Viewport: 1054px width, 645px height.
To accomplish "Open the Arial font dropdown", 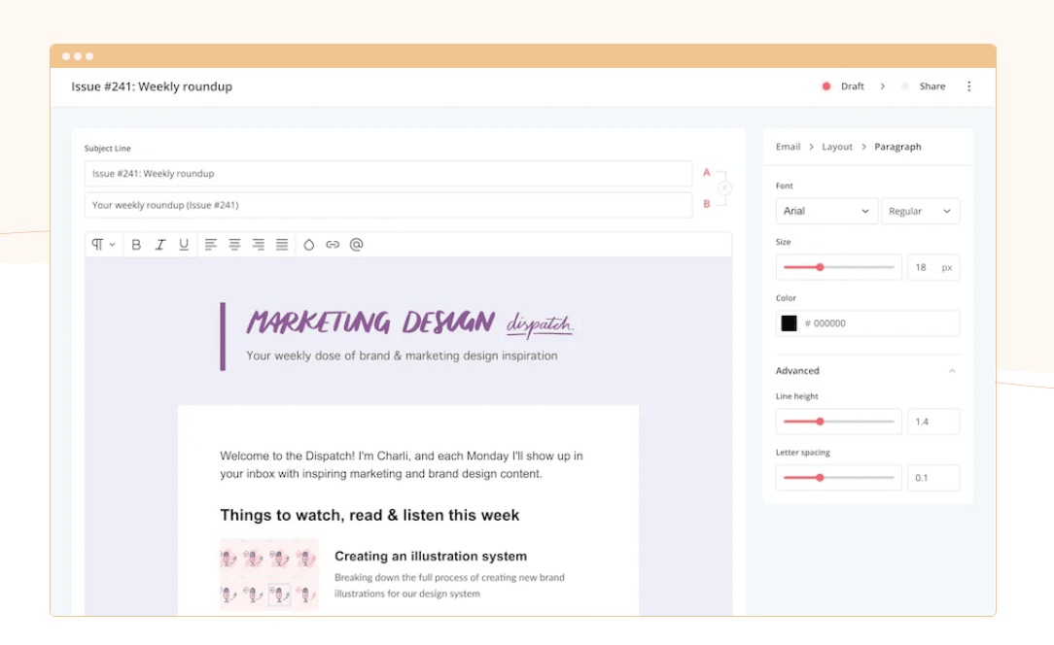I will tap(826, 211).
